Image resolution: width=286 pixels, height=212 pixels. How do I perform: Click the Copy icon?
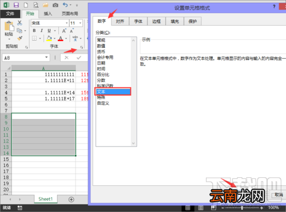click(x=19, y=30)
